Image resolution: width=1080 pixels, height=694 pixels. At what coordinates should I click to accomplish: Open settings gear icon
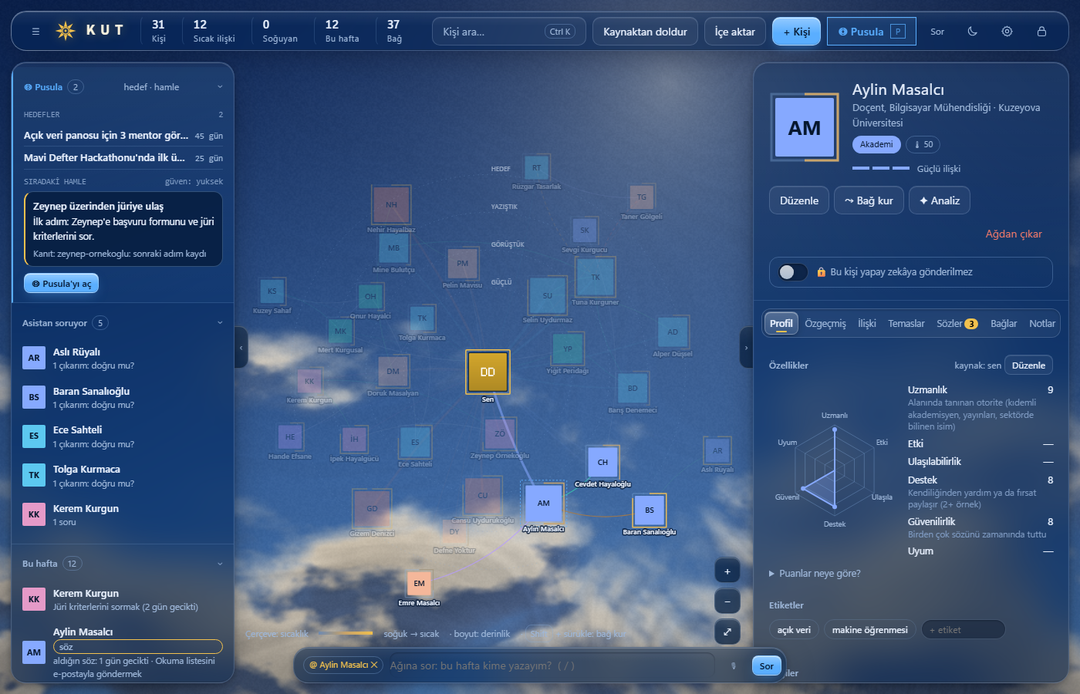pyautogui.click(x=1007, y=32)
